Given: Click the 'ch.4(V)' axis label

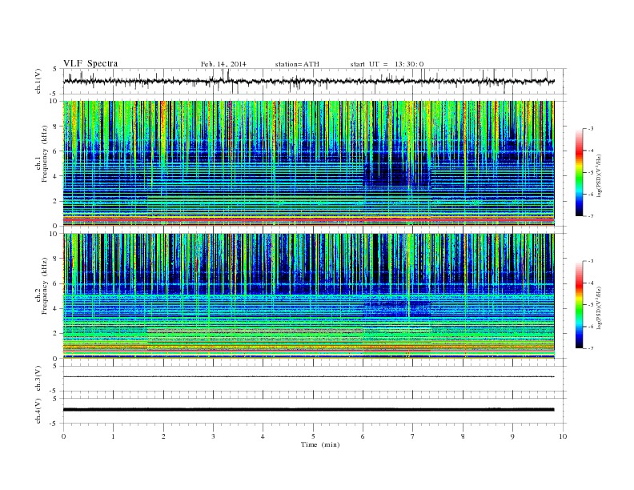Looking at the screenshot, I should 38,411.
